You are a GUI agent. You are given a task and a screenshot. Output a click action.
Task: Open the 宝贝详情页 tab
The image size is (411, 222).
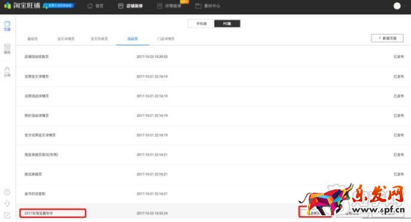(66, 39)
